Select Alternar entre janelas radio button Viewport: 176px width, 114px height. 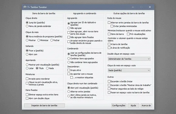tap(69, 92)
